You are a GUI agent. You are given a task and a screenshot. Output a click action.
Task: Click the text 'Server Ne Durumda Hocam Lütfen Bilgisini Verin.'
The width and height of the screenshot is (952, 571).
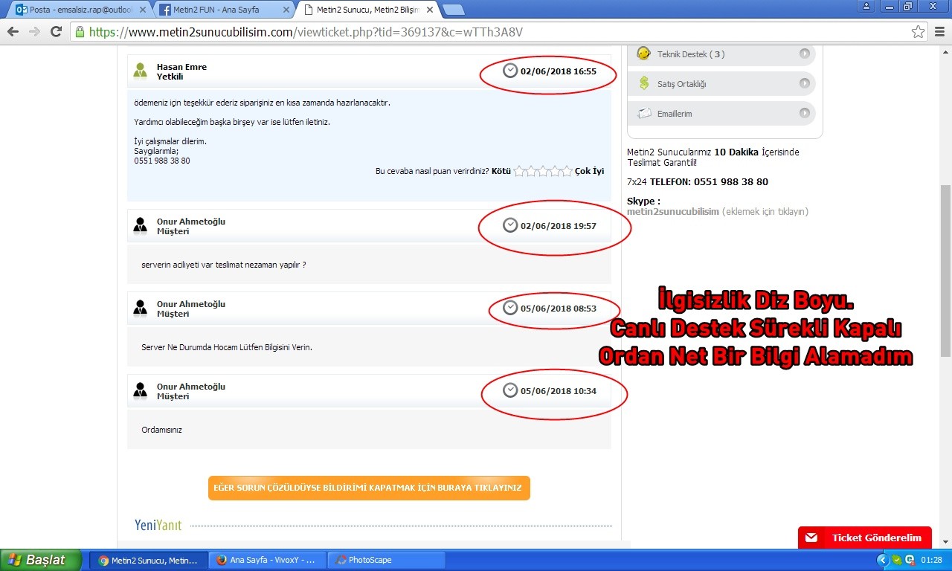coord(227,347)
